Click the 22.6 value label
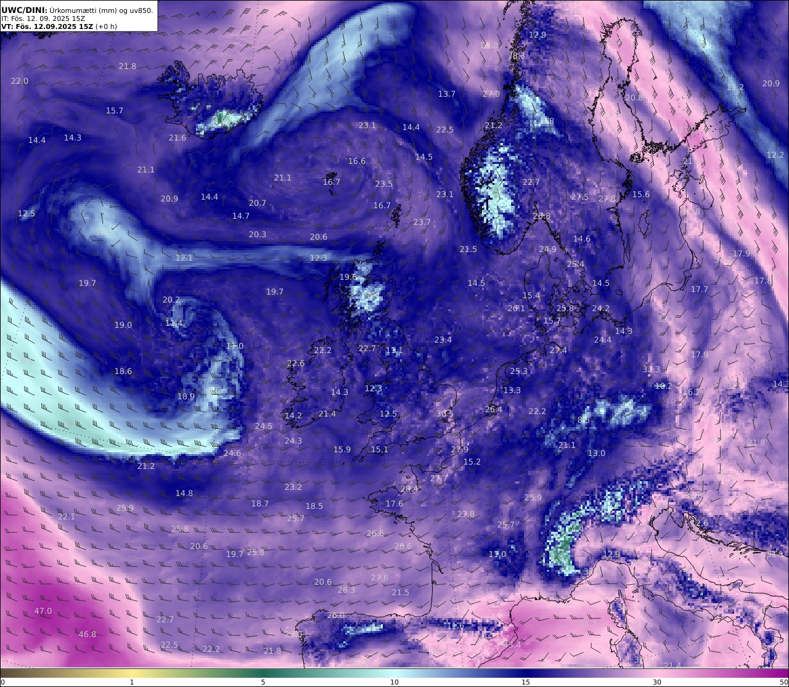Image resolution: width=789 pixels, height=687 pixels. pos(296,364)
